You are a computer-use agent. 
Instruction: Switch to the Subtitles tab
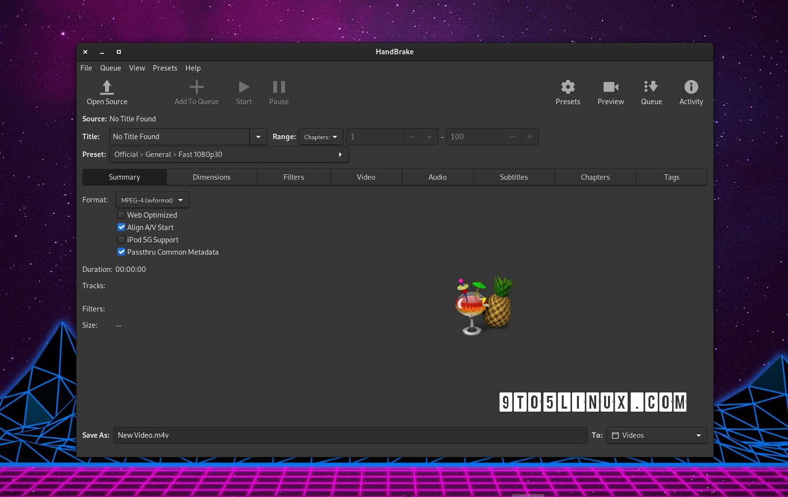tap(513, 177)
